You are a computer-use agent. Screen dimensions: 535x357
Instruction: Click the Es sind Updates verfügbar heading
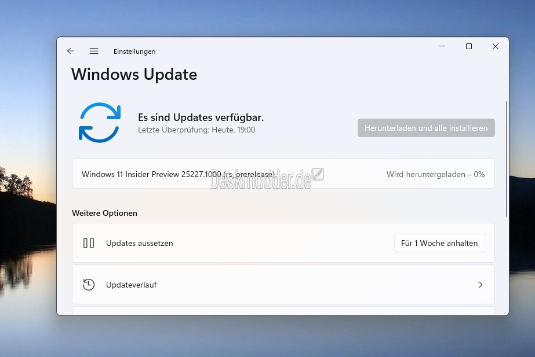(201, 117)
